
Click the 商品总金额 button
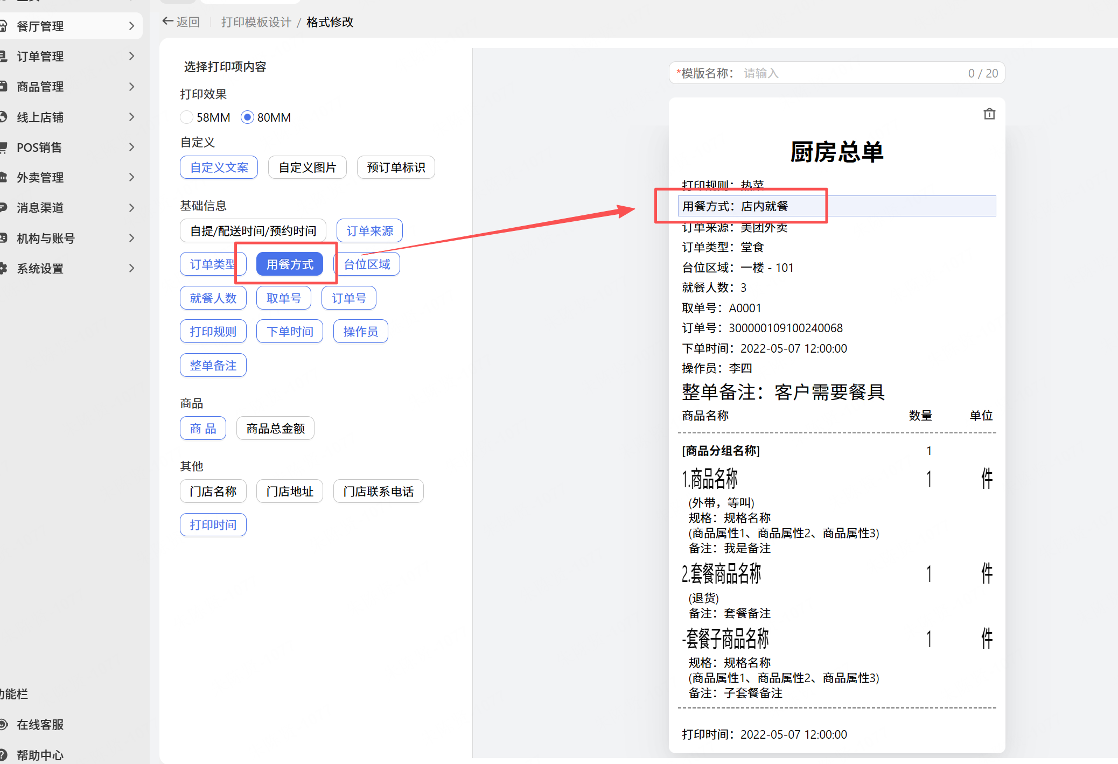pos(275,429)
